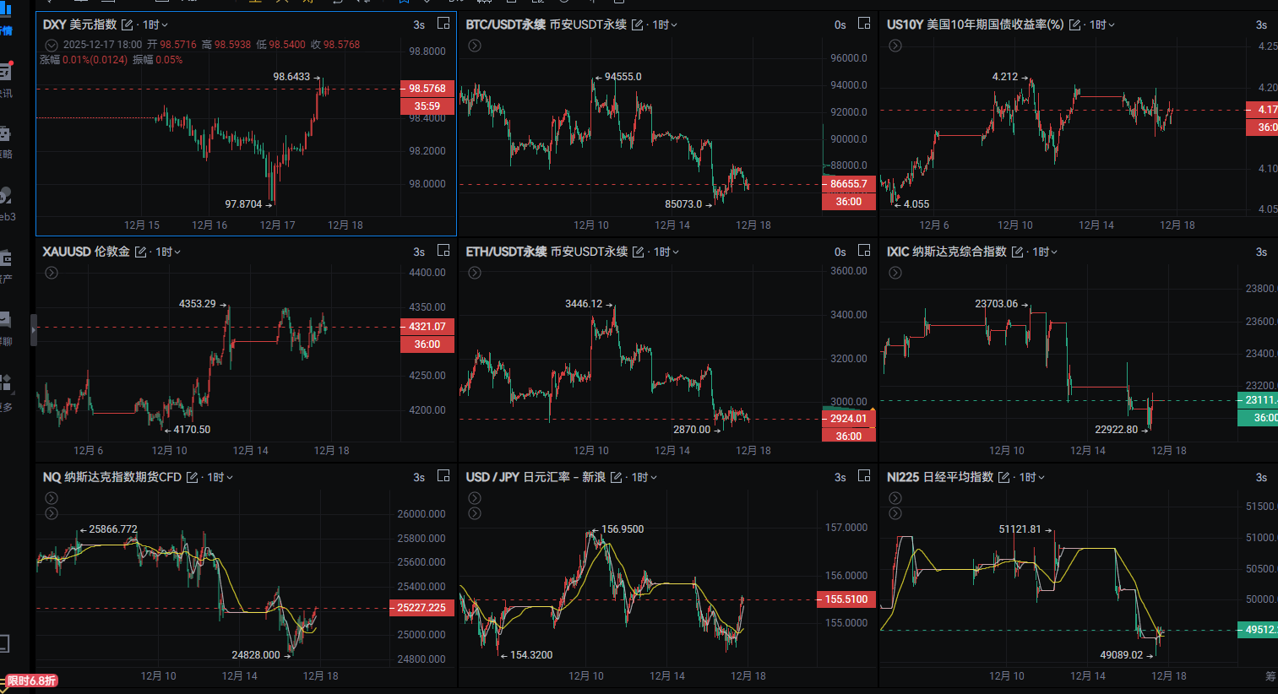Expand the indicator legend on BTC/USDT chart
The height and width of the screenshot is (694, 1278).
pos(475,46)
